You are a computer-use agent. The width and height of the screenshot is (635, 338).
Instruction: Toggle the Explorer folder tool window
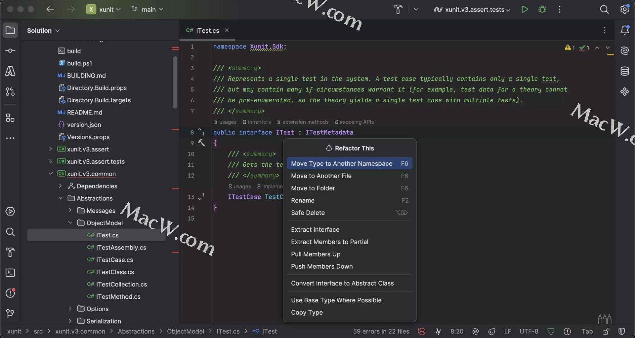click(10, 30)
